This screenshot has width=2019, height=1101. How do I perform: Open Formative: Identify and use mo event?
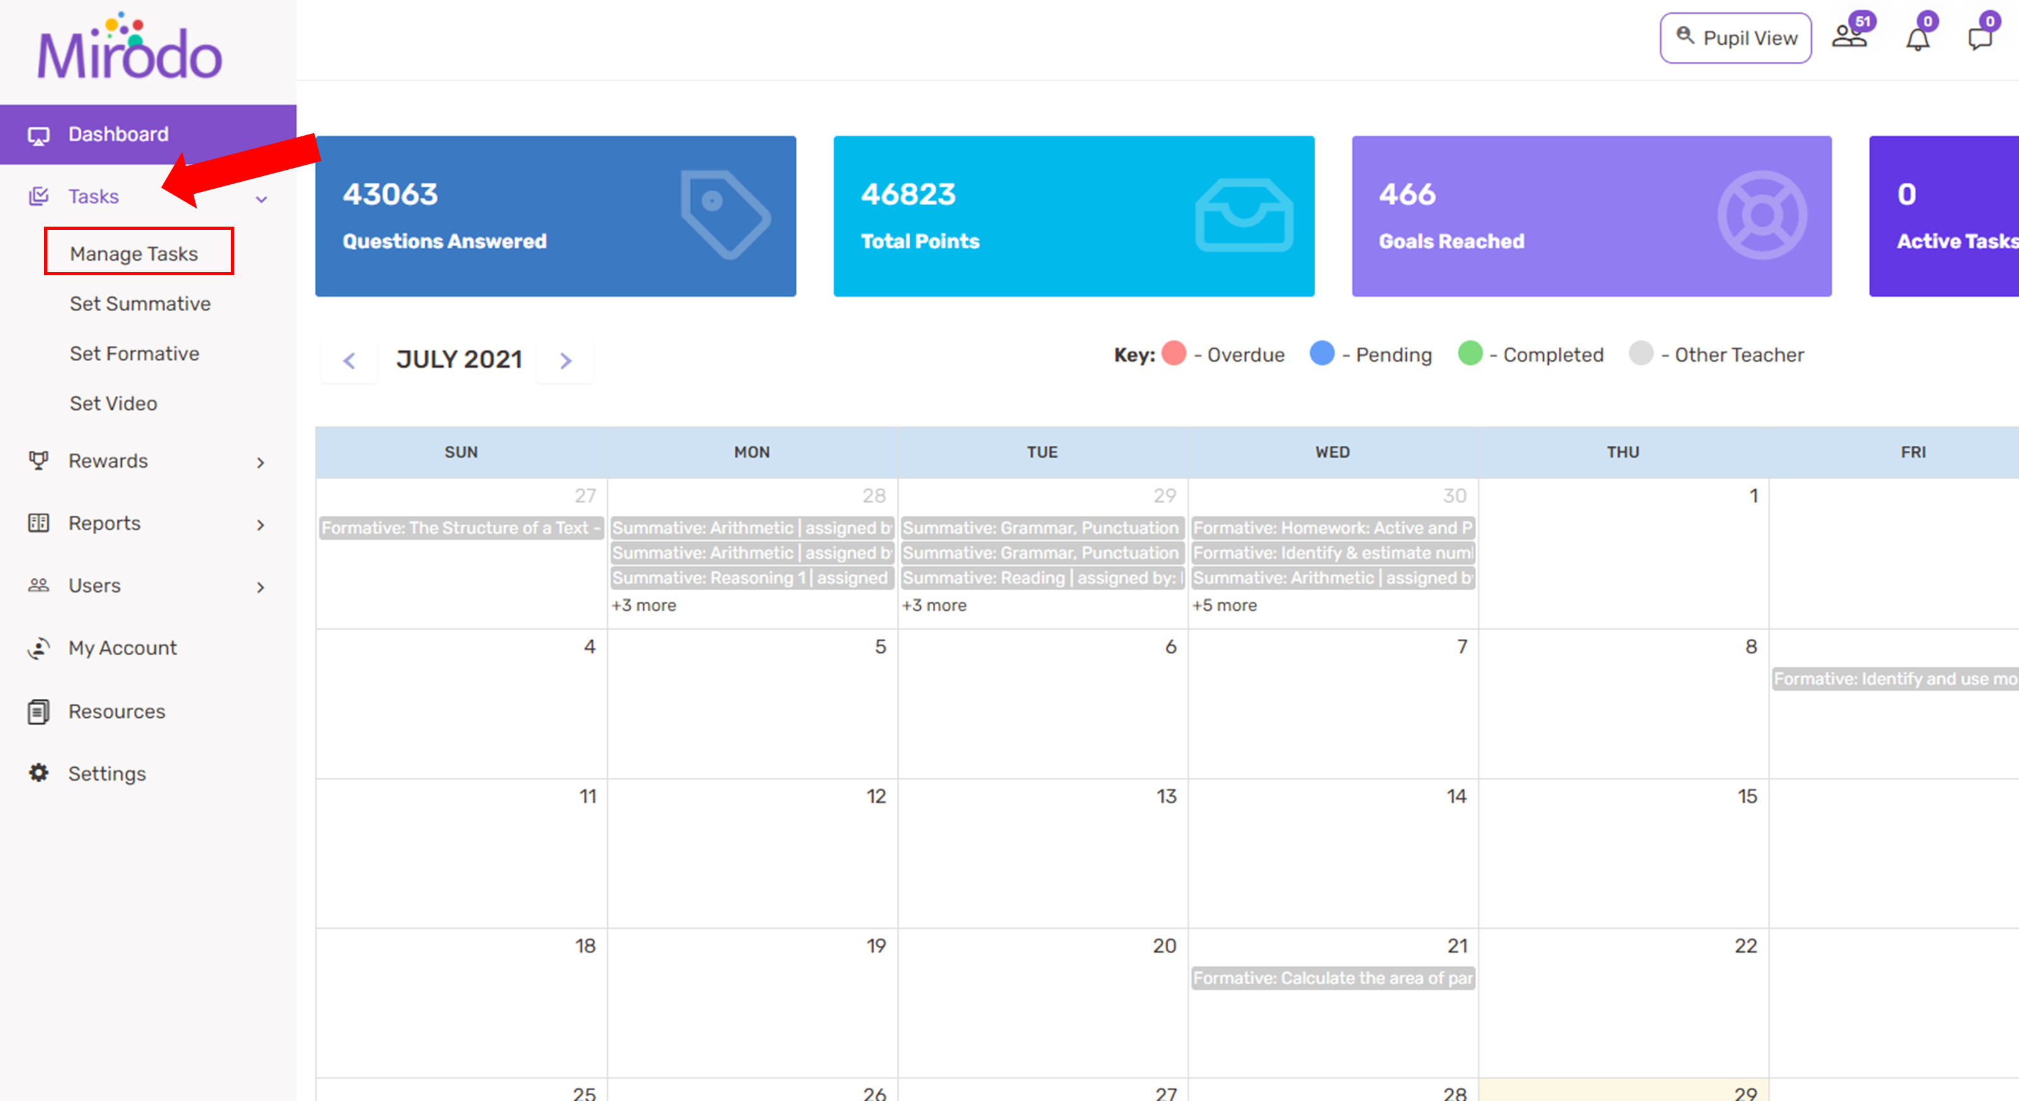click(1895, 678)
